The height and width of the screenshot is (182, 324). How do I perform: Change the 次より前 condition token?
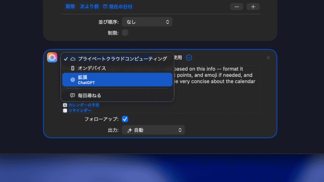tap(90, 6)
